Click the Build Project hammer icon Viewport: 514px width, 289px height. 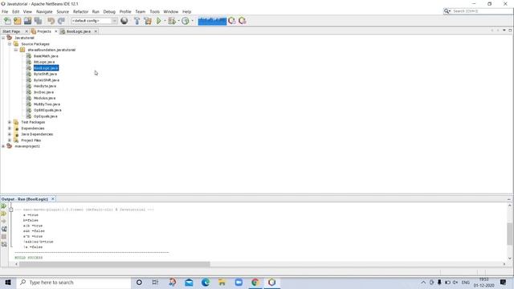(x=137, y=21)
